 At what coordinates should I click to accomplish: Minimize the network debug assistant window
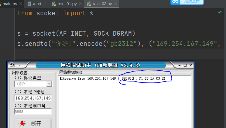coord(179,65)
